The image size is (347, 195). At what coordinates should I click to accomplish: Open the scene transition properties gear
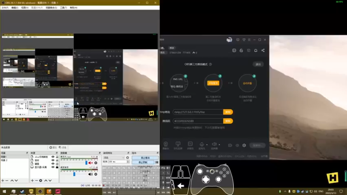click(128, 158)
